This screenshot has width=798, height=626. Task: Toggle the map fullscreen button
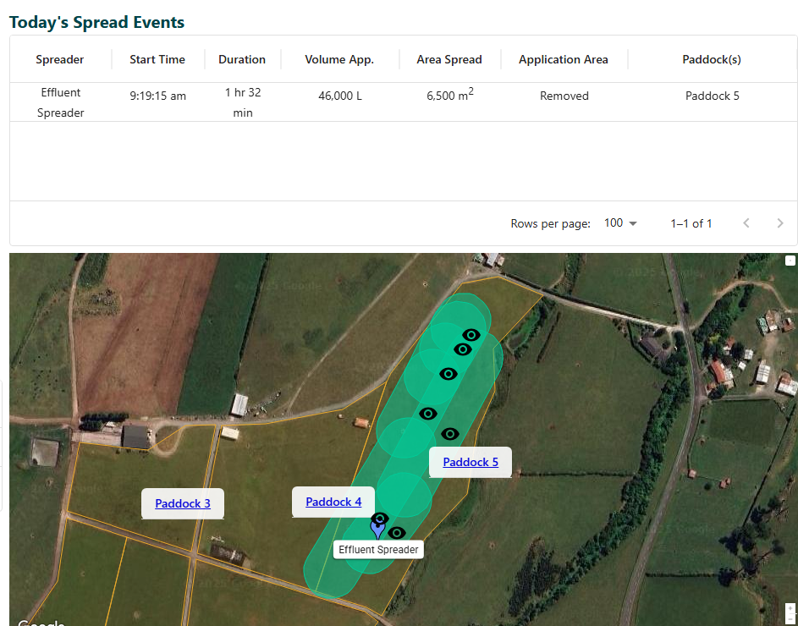point(790,261)
